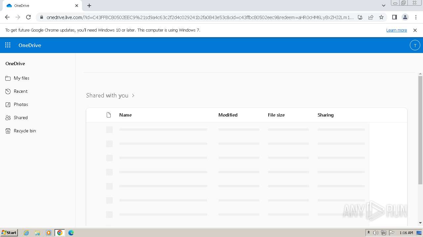
Task: Click the taskbar clock showing 1:16 AM
Action: coord(406,233)
